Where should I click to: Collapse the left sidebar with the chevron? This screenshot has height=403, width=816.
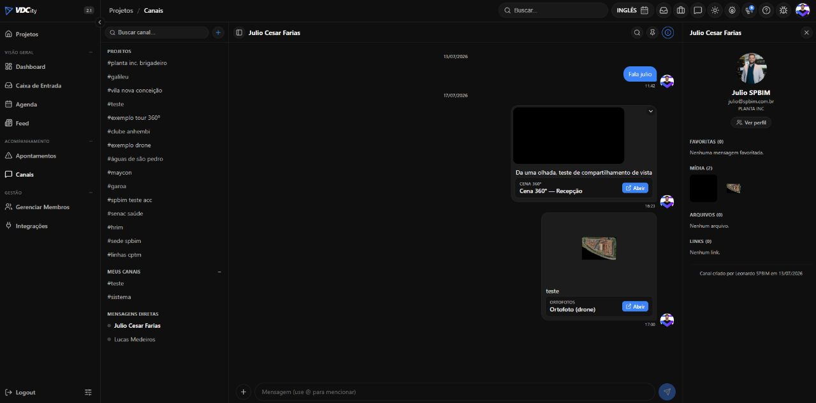click(x=99, y=22)
